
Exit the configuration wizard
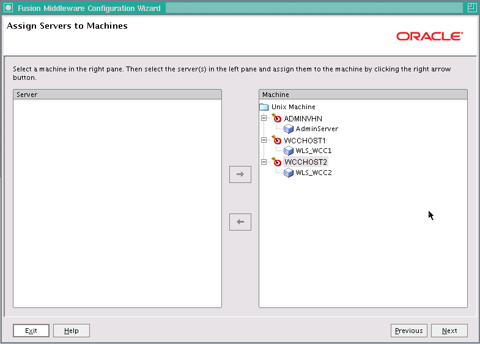click(31, 331)
